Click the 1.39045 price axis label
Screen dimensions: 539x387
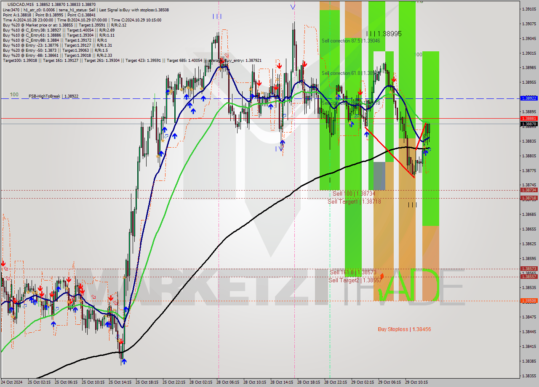pos(529,38)
